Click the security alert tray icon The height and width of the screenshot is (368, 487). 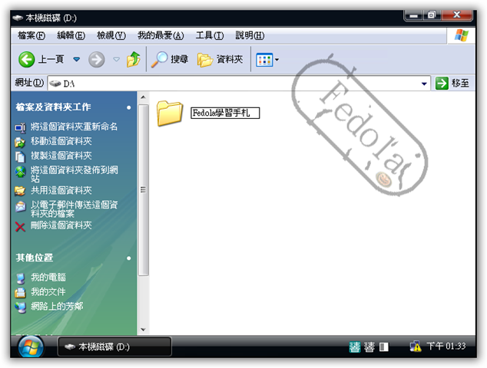point(416,347)
